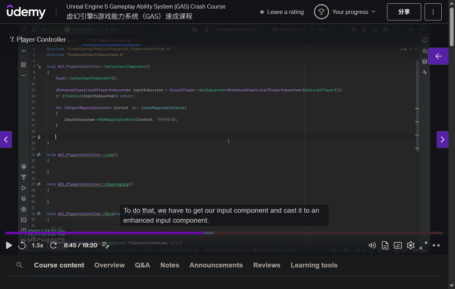Image resolution: width=455 pixels, height=289 pixels.
Task: Open the Reviews tab
Action: 267,265
